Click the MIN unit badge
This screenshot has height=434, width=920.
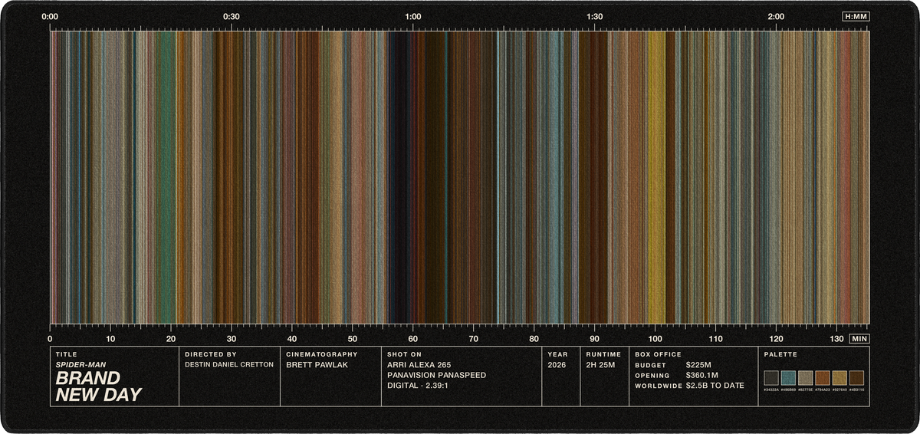pyautogui.click(x=859, y=338)
